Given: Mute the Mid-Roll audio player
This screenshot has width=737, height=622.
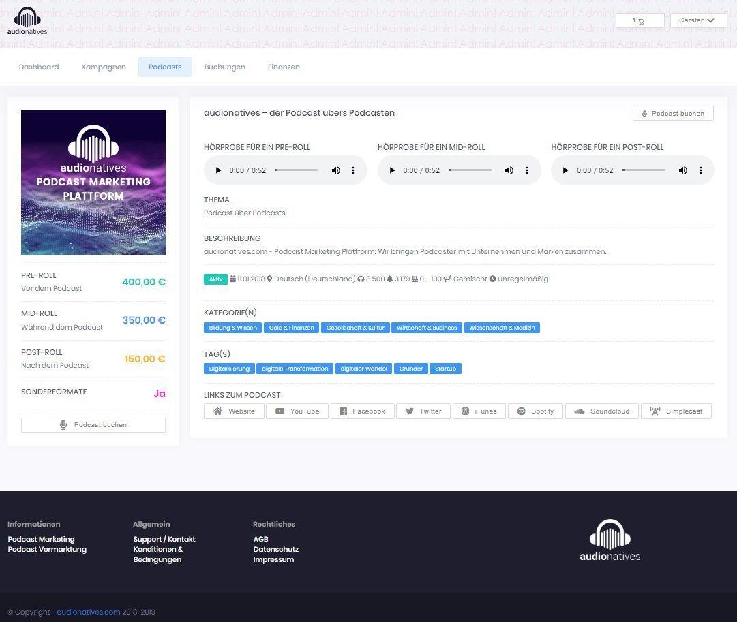Looking at the screenshot, I should (509, 170).
